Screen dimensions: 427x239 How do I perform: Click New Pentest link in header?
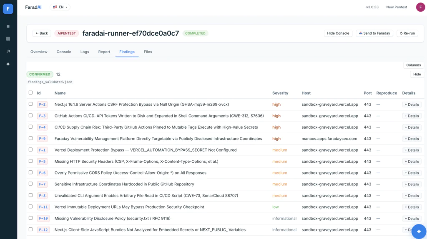coord(397,7)
